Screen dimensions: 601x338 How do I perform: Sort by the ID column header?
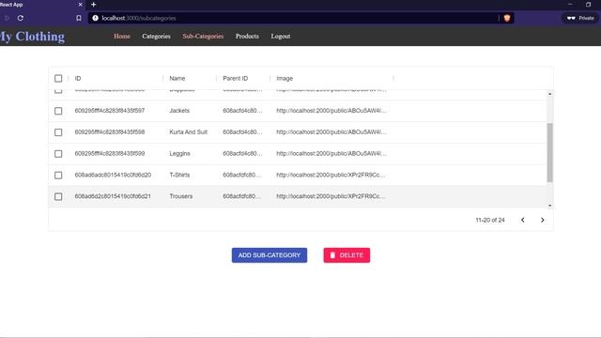tap(78, 78)
